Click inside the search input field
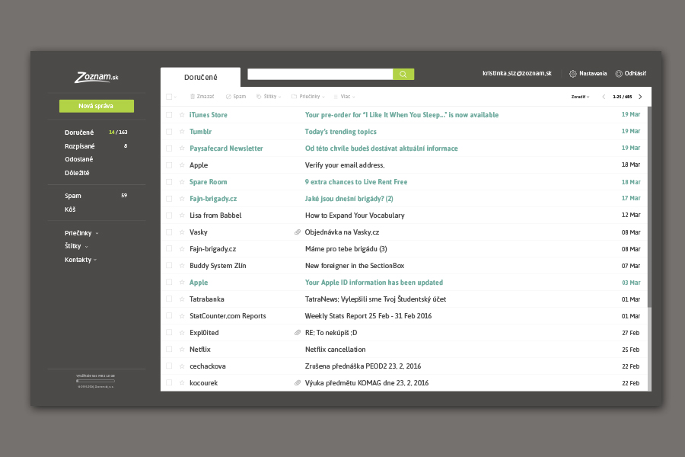Viewport: 685px width, 457px height. coord(320,74)
